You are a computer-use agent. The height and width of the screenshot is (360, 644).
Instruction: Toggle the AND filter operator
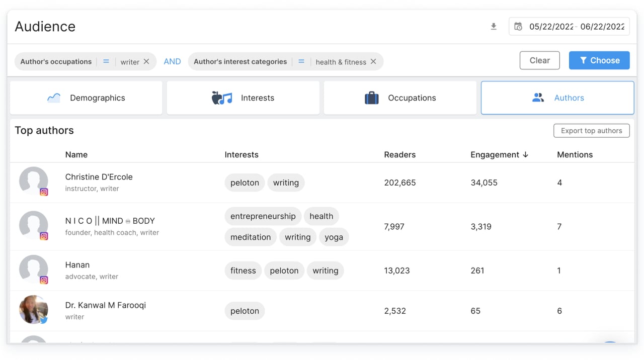[172, 61]
